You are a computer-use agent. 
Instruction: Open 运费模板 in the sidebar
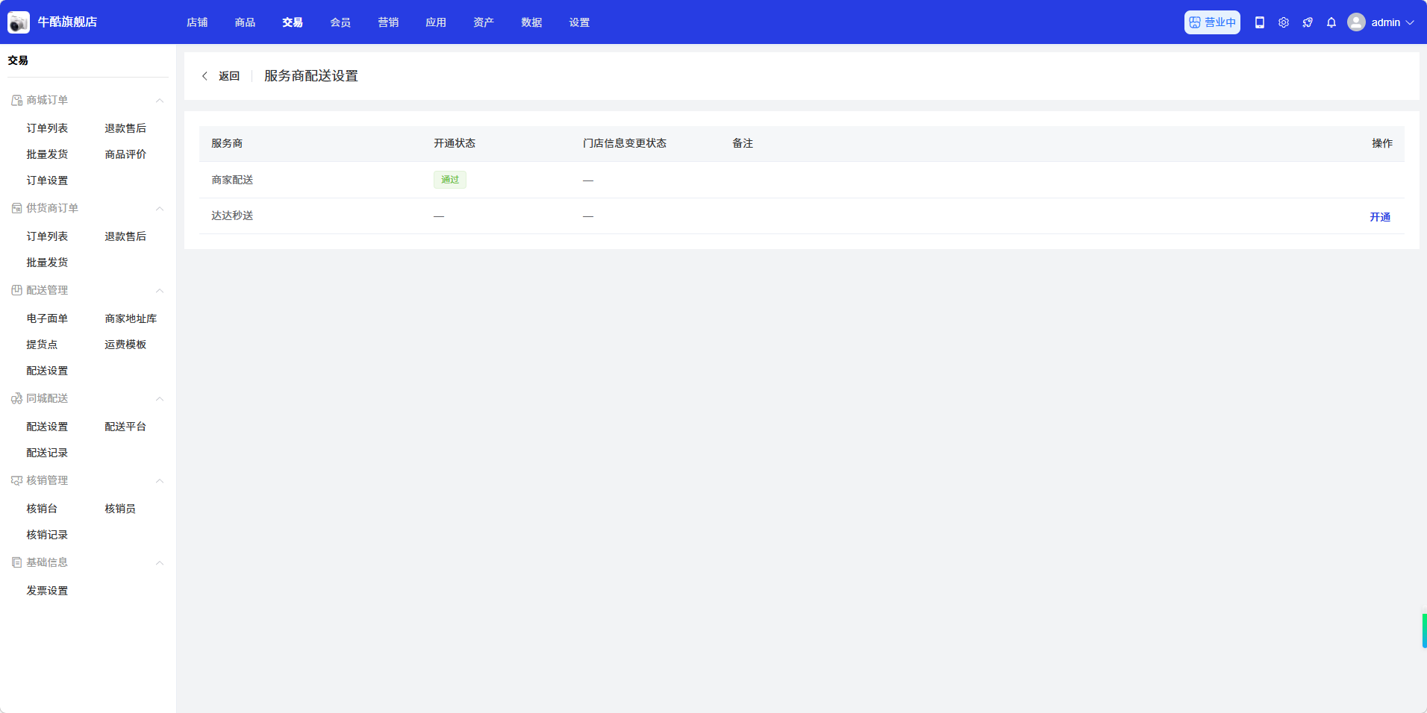pyautogui.click(x=125, y=345)
